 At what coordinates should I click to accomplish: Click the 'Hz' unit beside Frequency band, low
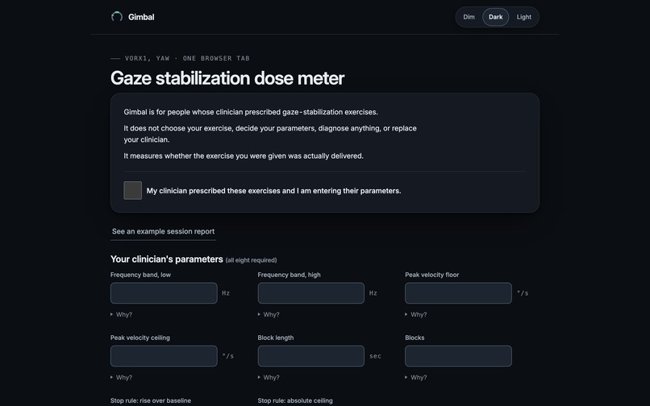click(226, 293)
